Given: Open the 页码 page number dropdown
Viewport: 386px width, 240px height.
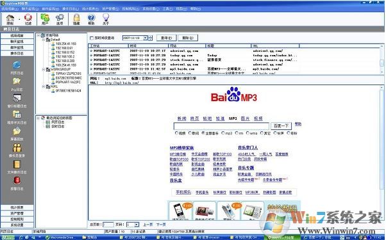Looking at the screenshot, I should tap(137, 225).
